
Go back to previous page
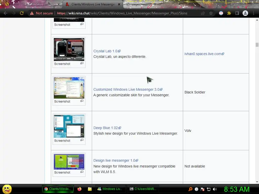pyautogui.click(x=6, y=13)
